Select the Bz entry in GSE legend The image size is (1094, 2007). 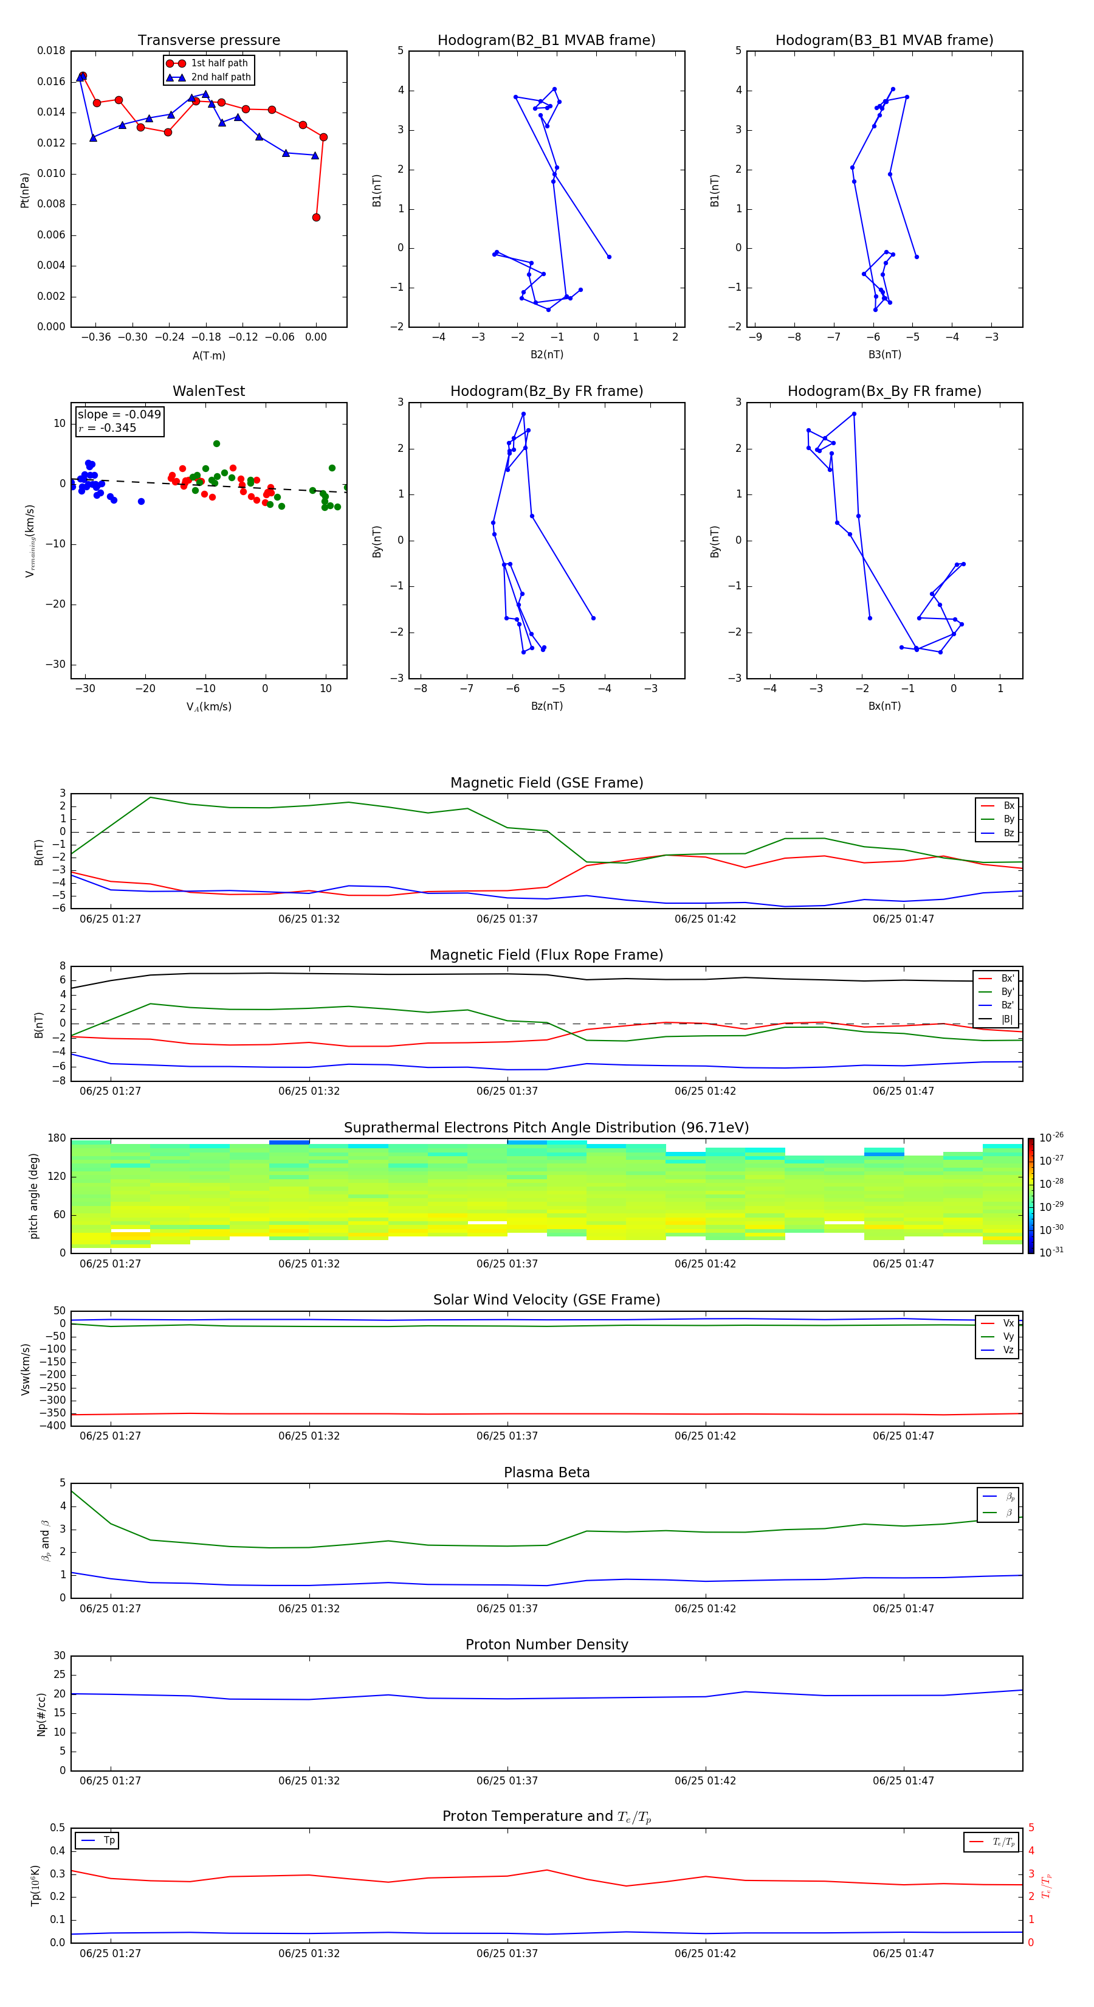click(997, 833)
